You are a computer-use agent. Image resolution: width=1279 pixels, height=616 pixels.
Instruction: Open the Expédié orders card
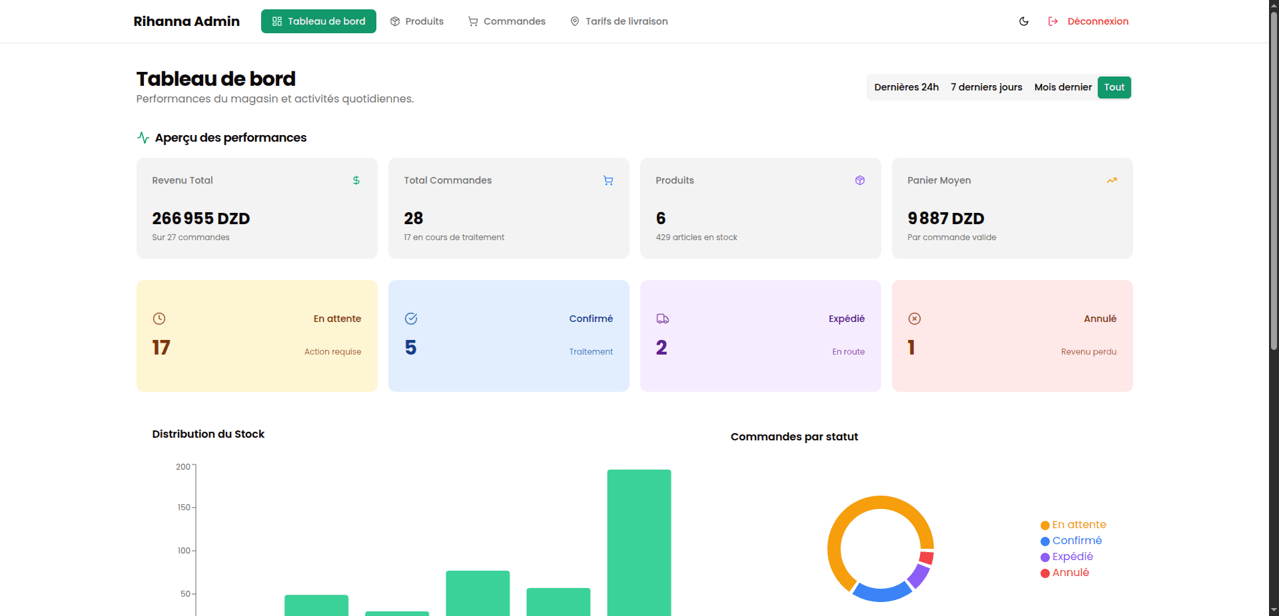[761, 336]
